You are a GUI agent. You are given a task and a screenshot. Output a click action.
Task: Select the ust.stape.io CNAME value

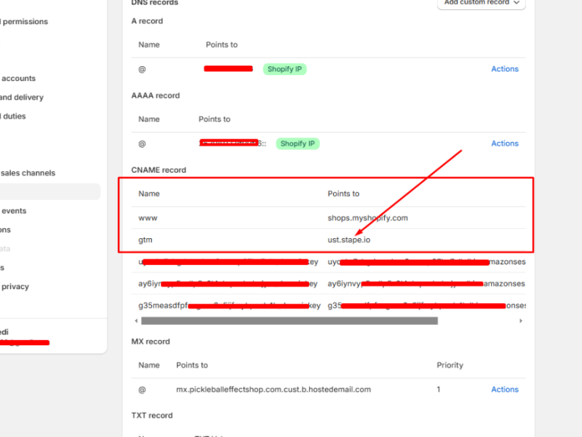pyautogui.click(x=348, y=240)
